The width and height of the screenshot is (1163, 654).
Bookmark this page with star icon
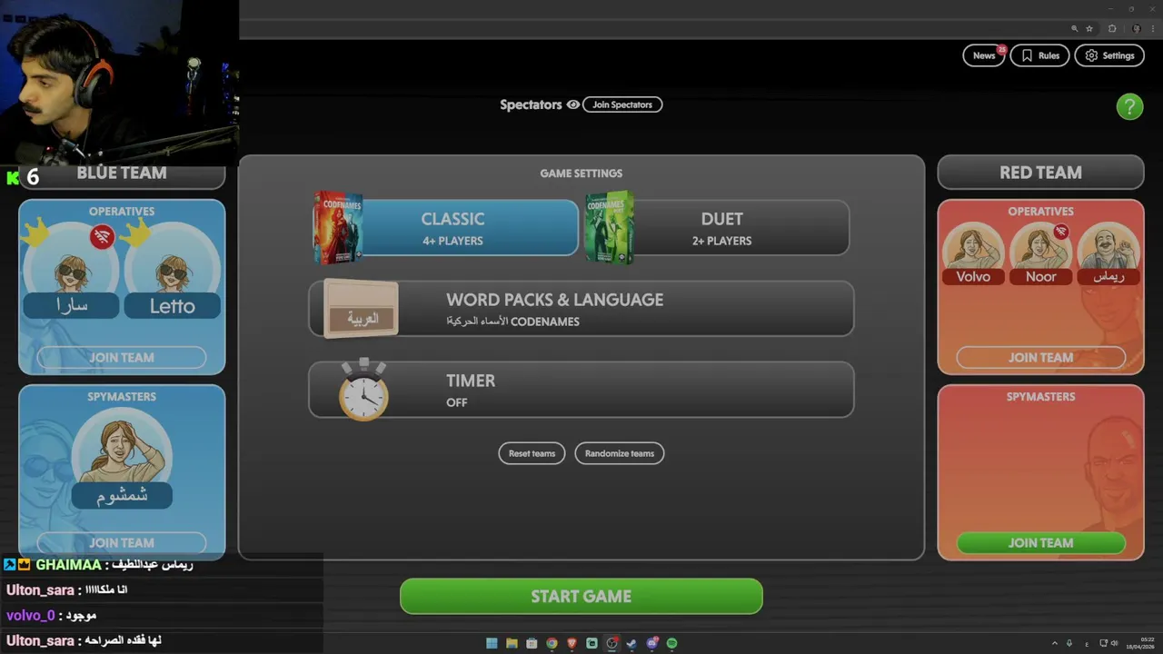tap(1088, 29)
